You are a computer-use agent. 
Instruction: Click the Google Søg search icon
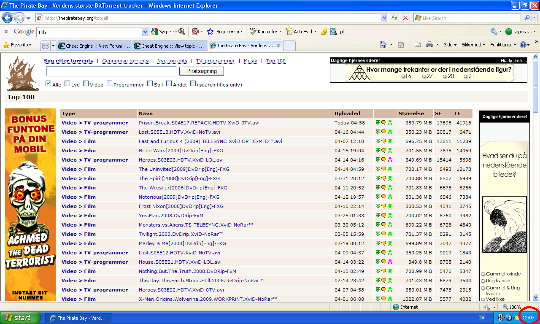coord(154,32)
